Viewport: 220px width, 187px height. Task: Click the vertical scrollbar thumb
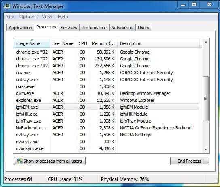tap(206, 99)
